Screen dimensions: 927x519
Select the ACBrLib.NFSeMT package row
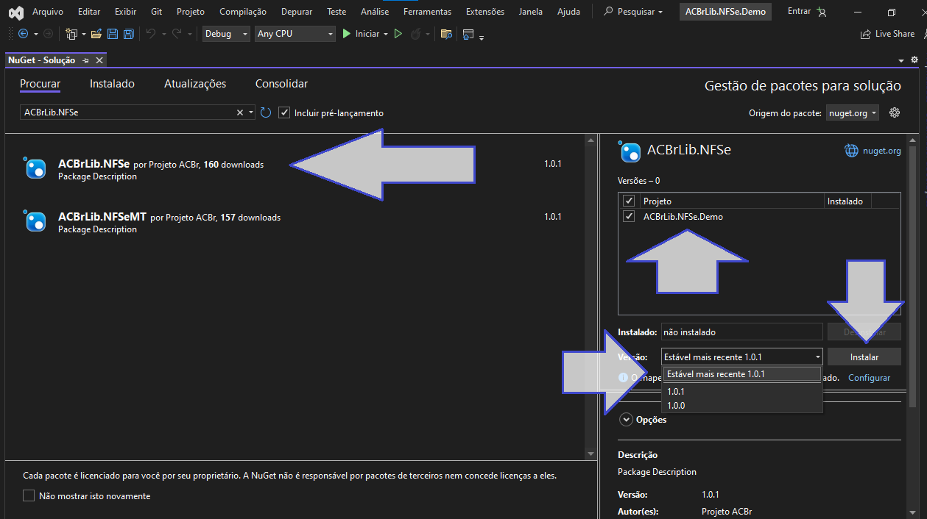295,221
